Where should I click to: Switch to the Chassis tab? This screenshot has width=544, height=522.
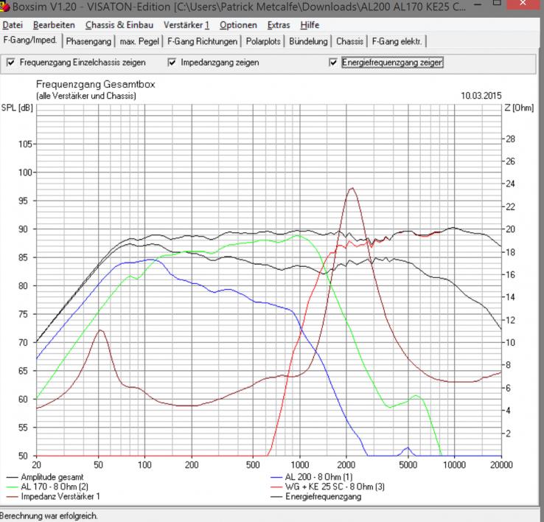click(x=349, y=41)
